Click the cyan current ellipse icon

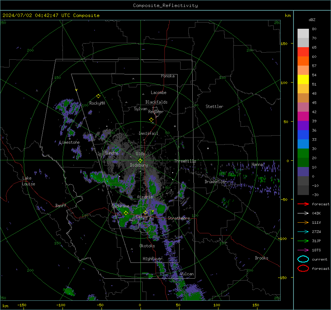[303, 259]
